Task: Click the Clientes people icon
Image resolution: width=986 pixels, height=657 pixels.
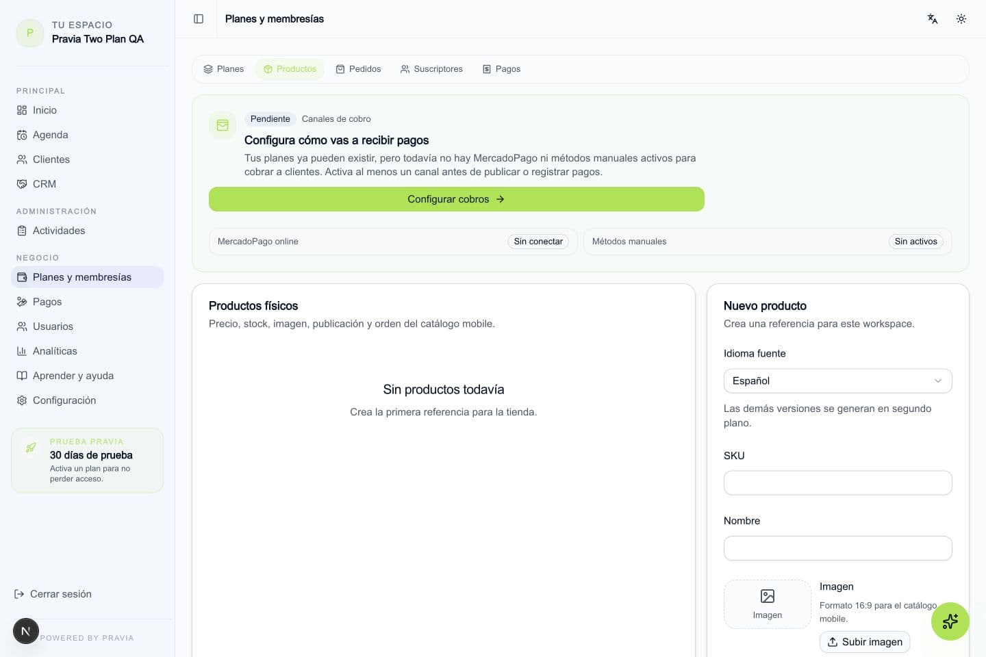Action: pyautogui.click(x=22, y=159)
